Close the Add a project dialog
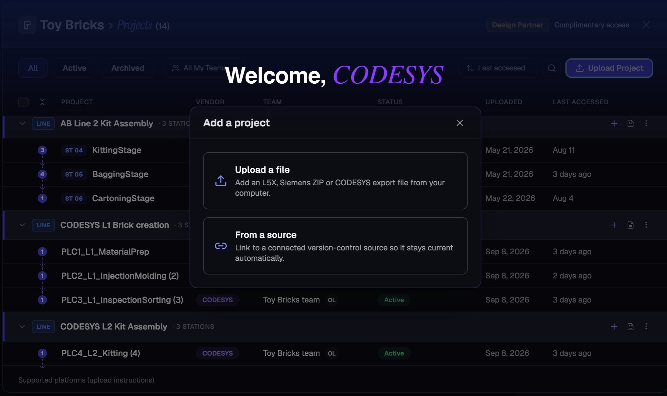667x396 pixels. (x=460, y=123)
